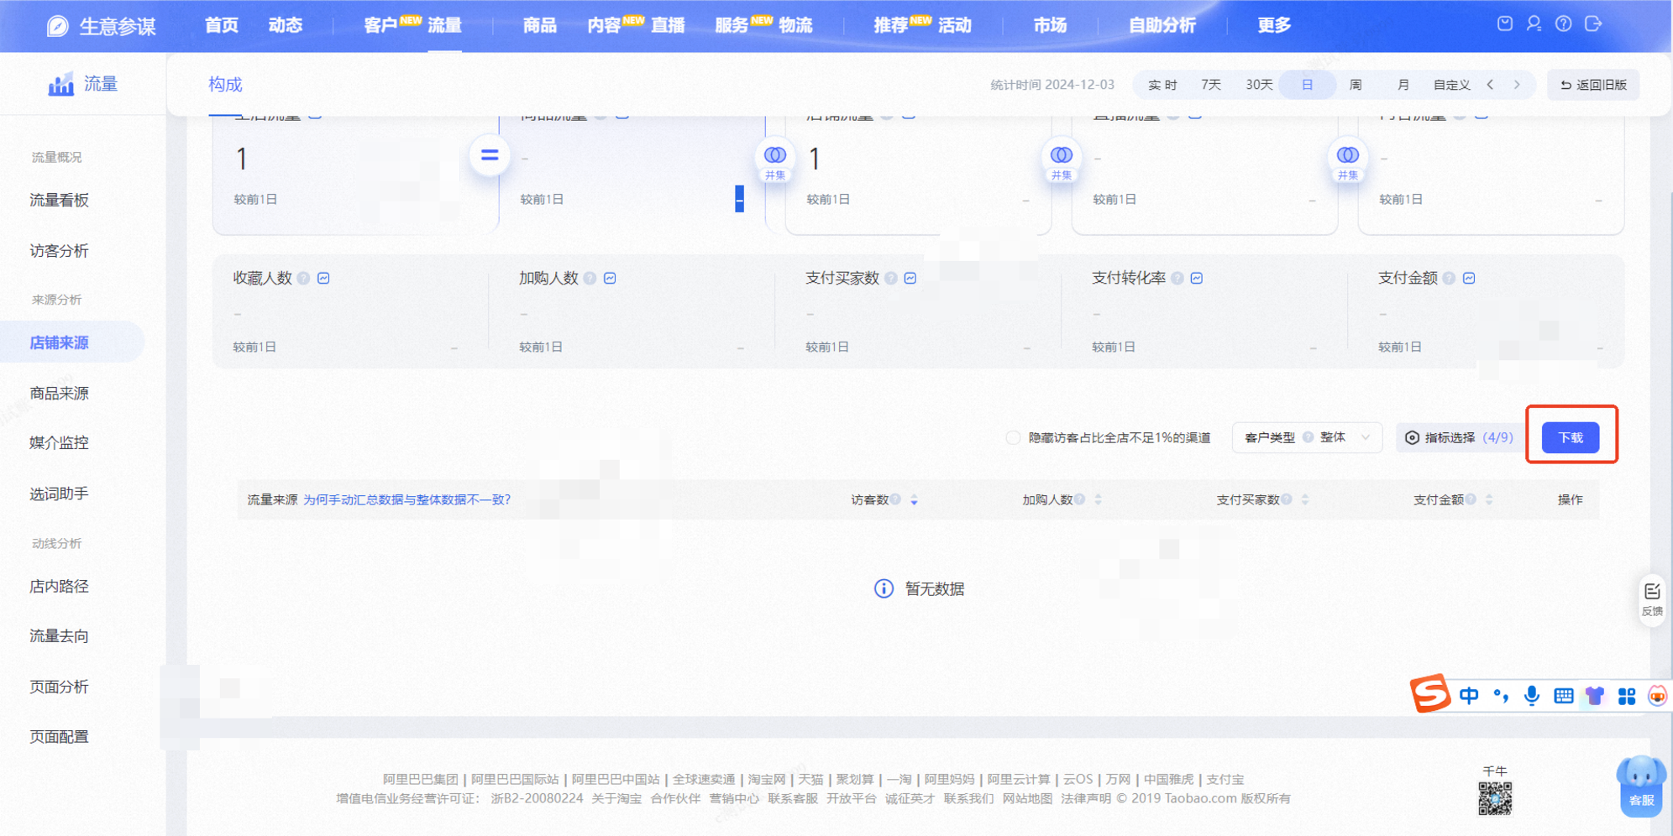Click the second 并集 union icon

(x=1061, y=159)
